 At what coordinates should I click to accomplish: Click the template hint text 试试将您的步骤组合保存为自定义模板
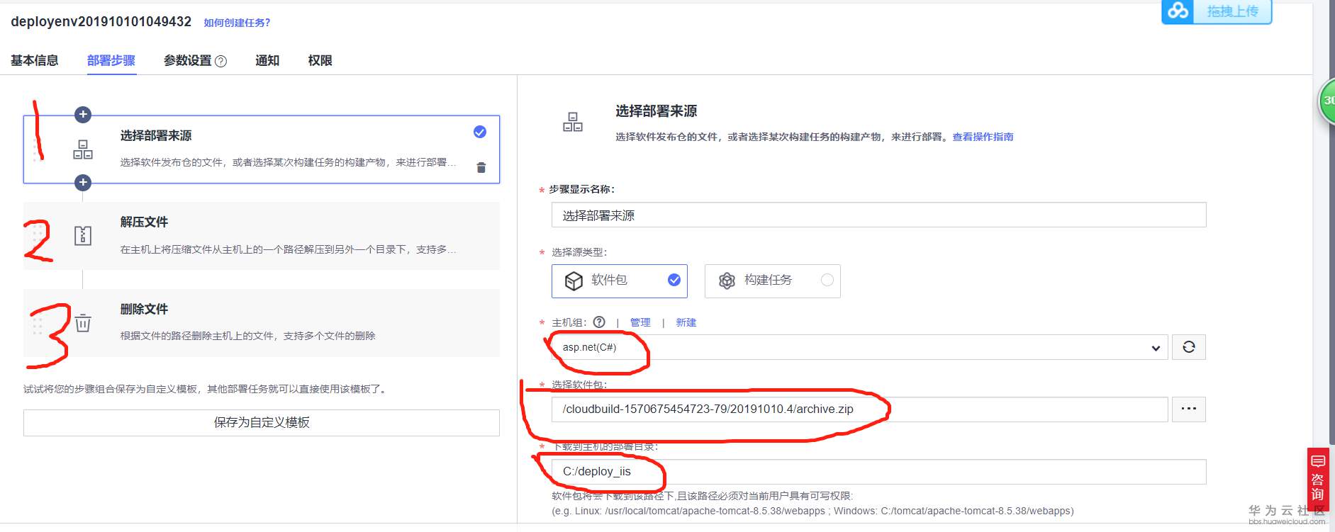pyautogui.click(x=204, y=389)
